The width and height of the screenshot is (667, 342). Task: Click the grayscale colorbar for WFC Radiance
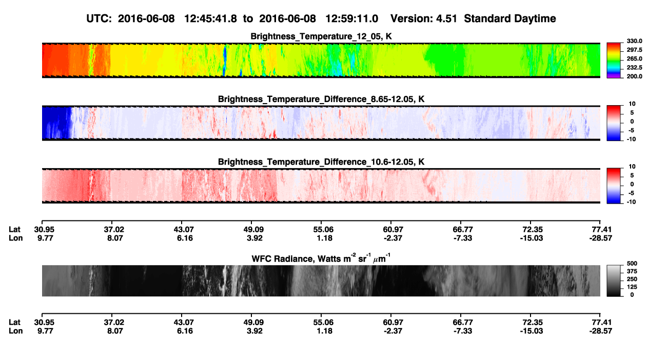pyautogui.click(x=615, y=280)
